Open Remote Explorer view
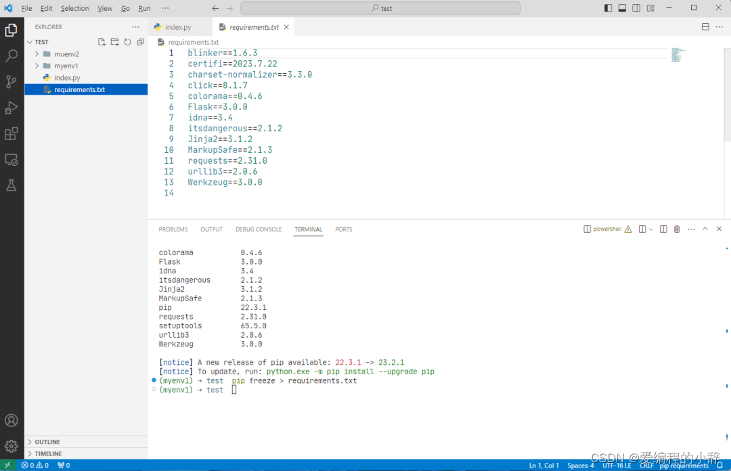This screenshot has height=471, width=731. pyautogui.click(x=12, y=160)
